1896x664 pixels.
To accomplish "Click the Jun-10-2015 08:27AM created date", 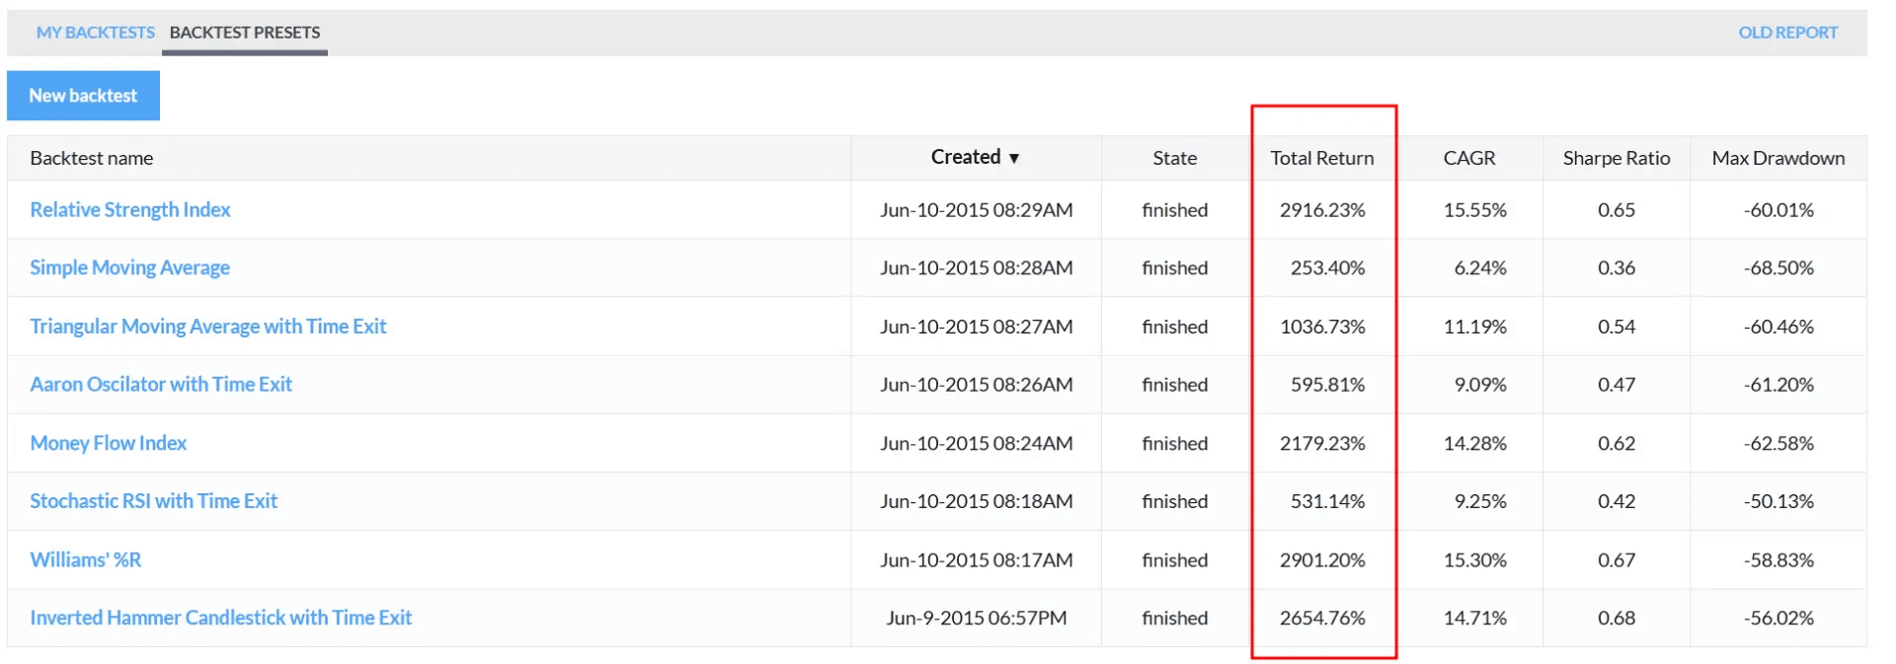I will coord(977,327).
